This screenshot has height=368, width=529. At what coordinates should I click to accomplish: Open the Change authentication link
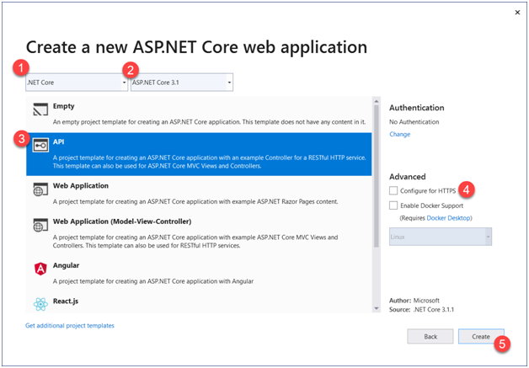pyautogui.click(x=399, y=135)
